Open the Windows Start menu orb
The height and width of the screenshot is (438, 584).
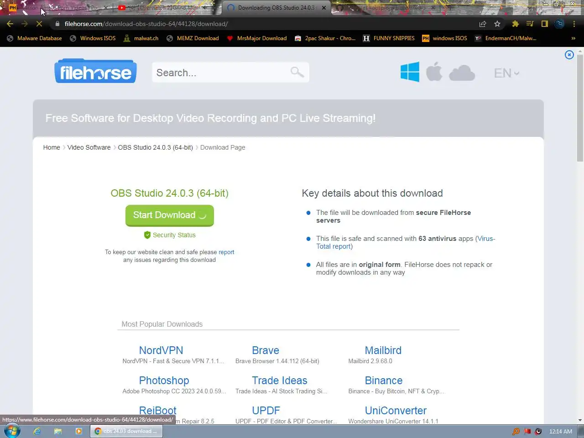12,431
